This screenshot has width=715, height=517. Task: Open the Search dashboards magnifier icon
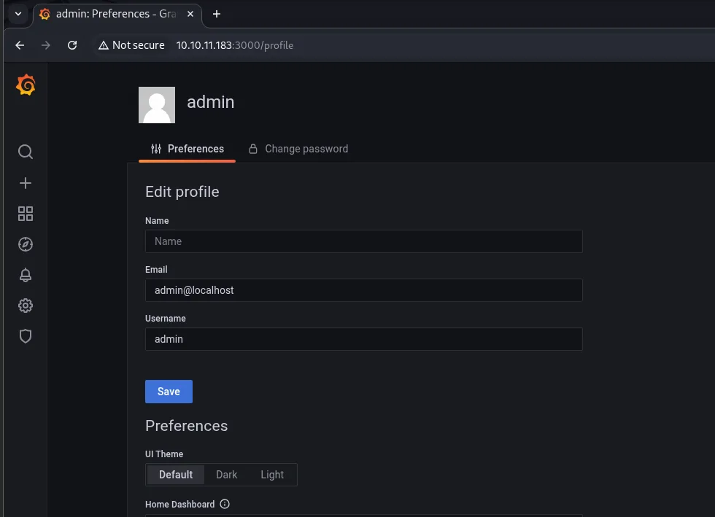[x=26, y=152]
